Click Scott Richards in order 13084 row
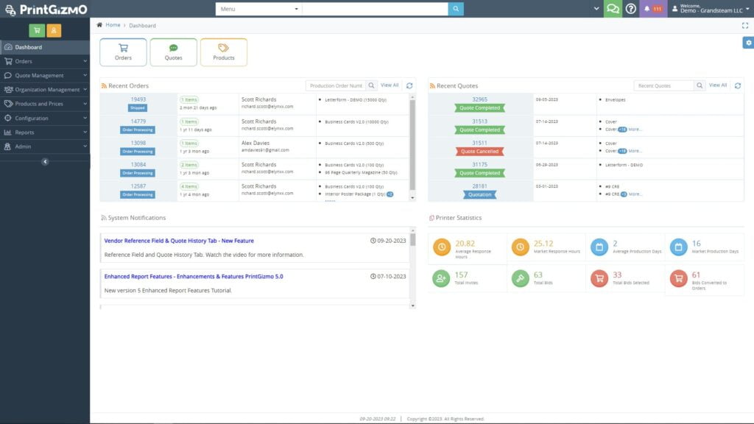This screenshot has height=424, width=754. tap(258, 164)
